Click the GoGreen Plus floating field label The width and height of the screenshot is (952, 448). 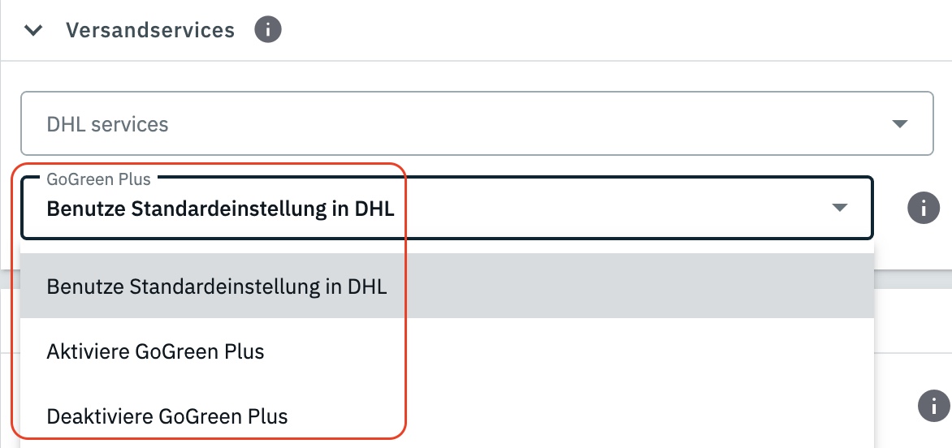pos(98,179)
